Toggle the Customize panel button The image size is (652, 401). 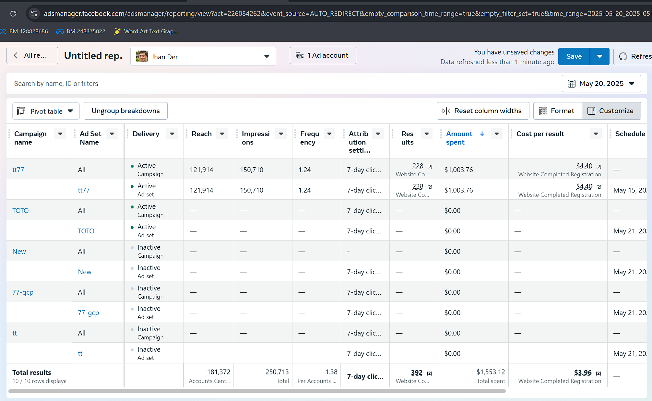(x=611, y=111)
